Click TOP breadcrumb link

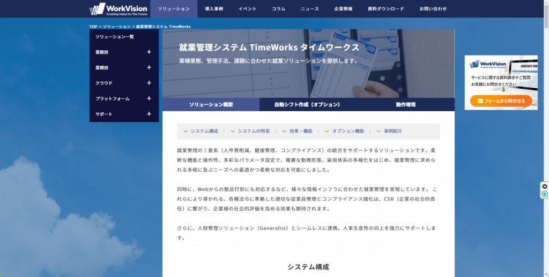[x=93, y=27]
